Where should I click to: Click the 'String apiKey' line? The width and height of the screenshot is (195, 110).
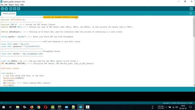pyautogui.click(x=37, y=37)
